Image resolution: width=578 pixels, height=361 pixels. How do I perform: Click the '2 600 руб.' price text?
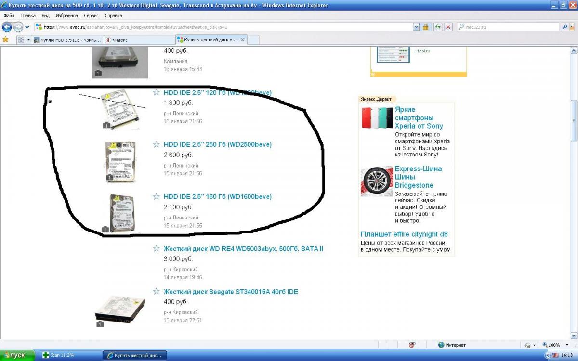coord(178,155)
